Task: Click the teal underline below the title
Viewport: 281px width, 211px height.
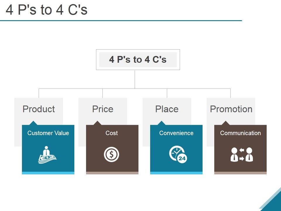Action: [x=121, y=21]
